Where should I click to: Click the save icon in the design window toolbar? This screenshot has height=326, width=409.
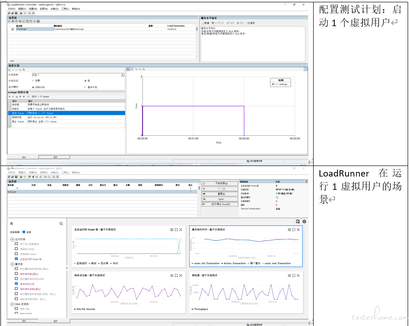[x=16, y=13]
